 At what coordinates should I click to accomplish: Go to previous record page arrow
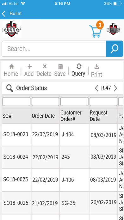coord(96,89)
